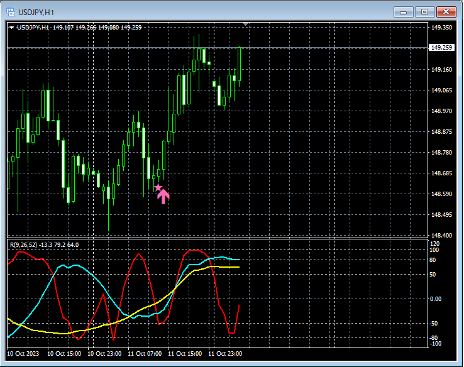
Task: Click the 10 Oct 23:00 time label
Action: pyautogui.click(x=104, y=354)
